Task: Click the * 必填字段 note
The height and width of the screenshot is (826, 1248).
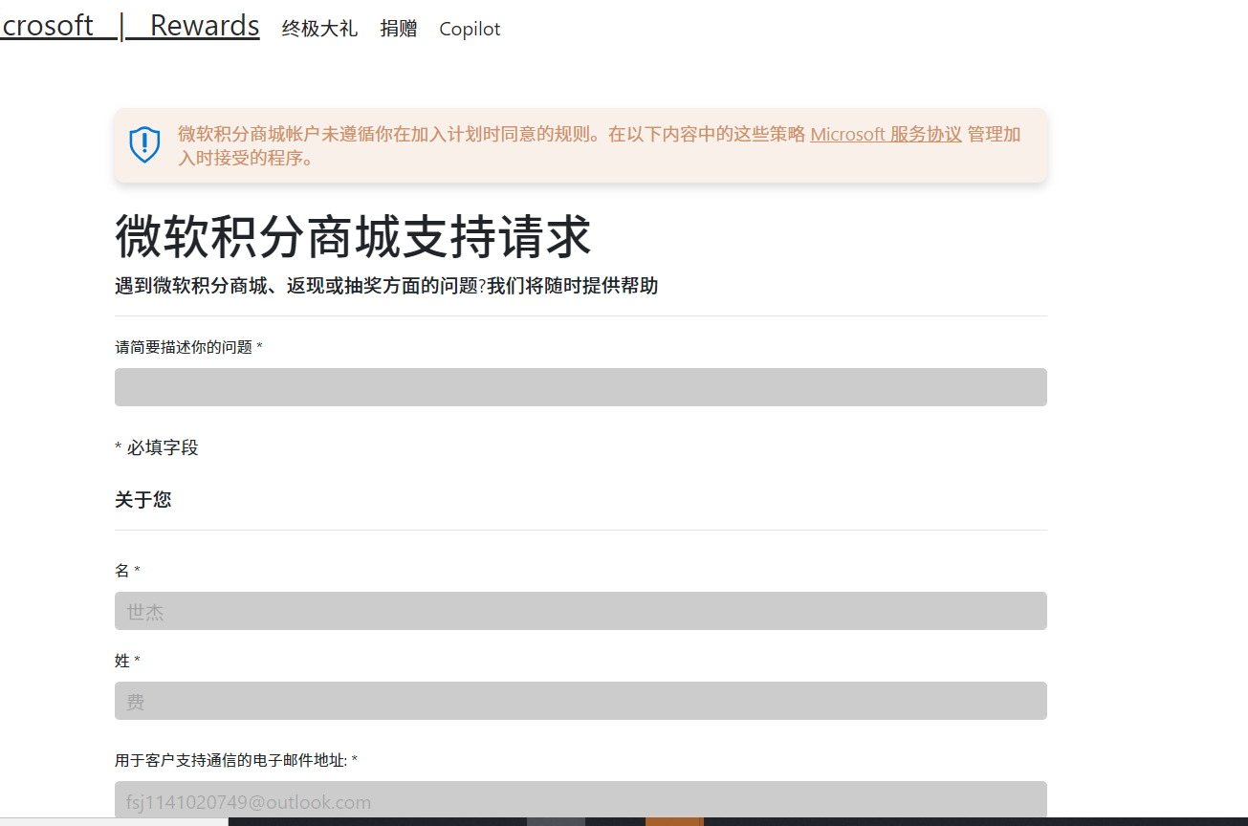Action: pyautogui.click(x=157, y=447)
